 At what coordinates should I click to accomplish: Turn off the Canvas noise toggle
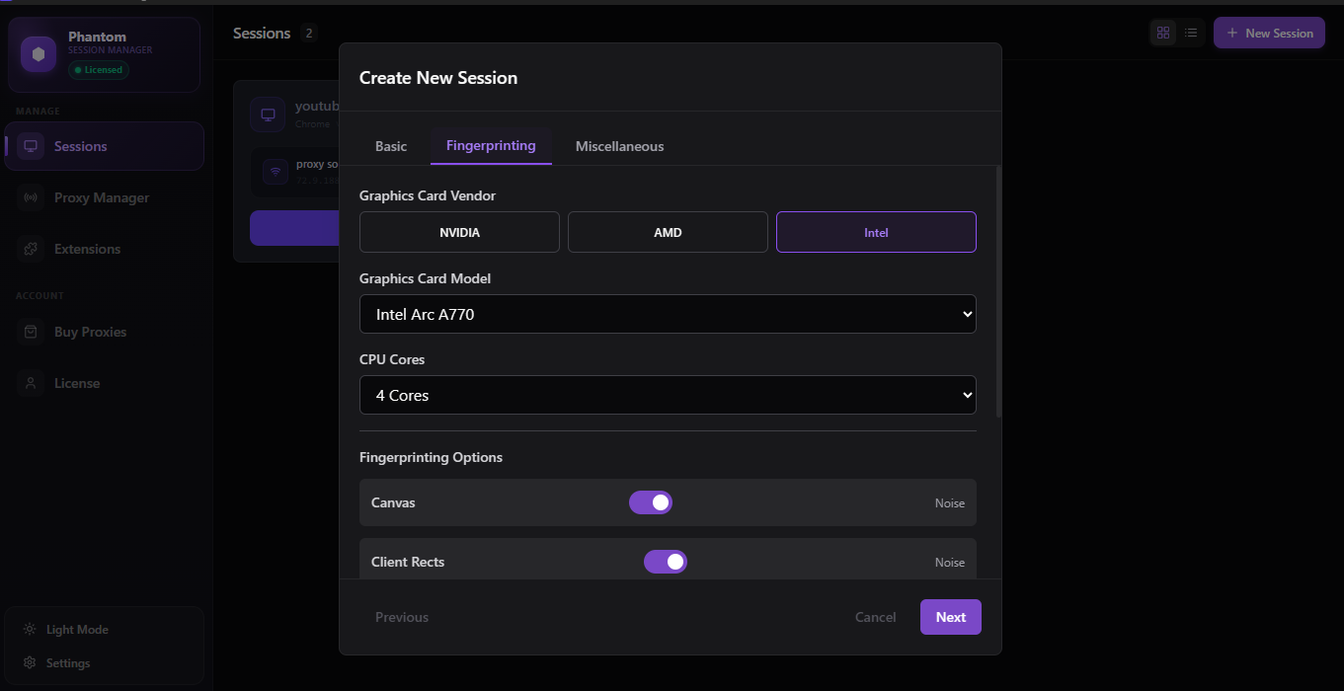[x=651, y=502]
